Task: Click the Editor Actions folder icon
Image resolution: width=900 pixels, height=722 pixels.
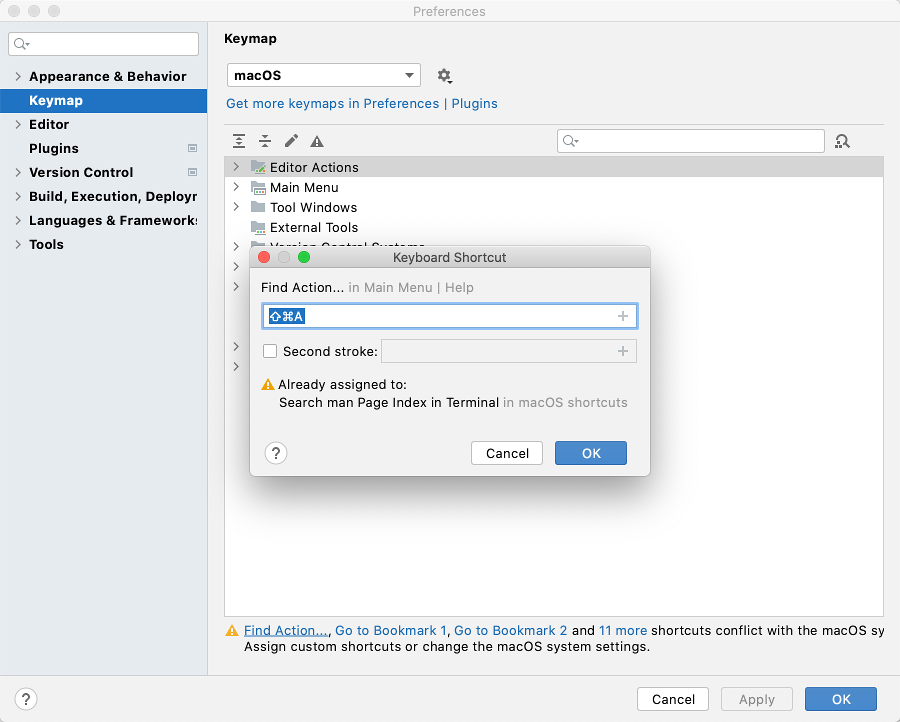Action: 258,167
